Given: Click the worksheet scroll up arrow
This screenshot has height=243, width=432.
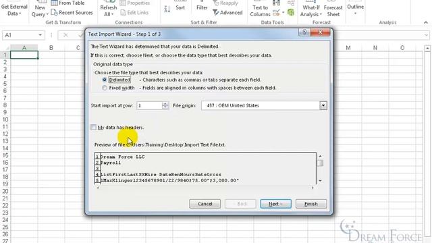Looking at the screenshot, I should (427, 48).
